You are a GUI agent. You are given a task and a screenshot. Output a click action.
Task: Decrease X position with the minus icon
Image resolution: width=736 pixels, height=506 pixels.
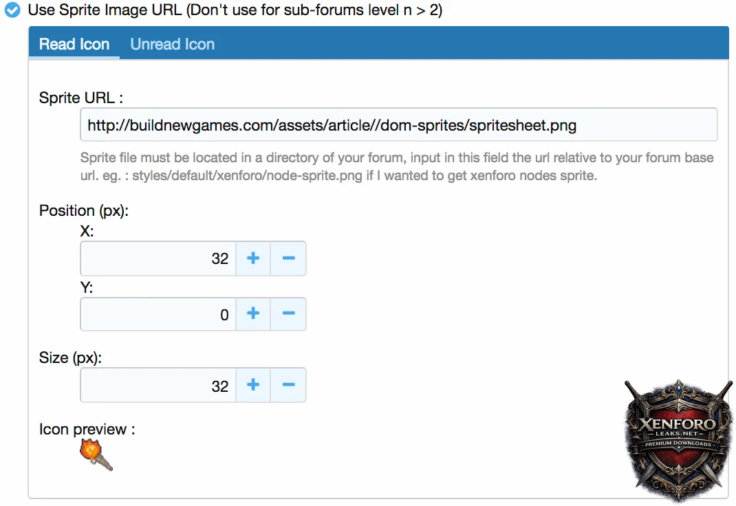(288, 258)
